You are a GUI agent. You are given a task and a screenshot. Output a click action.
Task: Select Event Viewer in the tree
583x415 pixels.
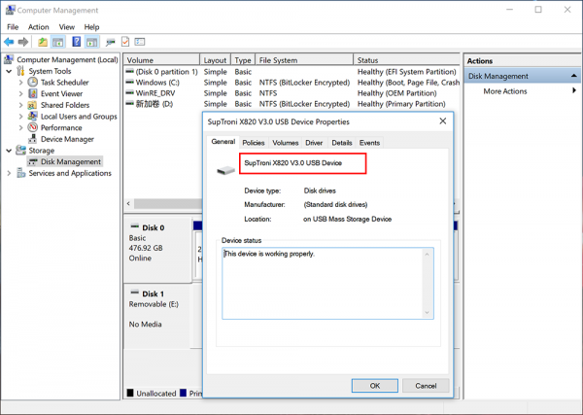point(62,93)
